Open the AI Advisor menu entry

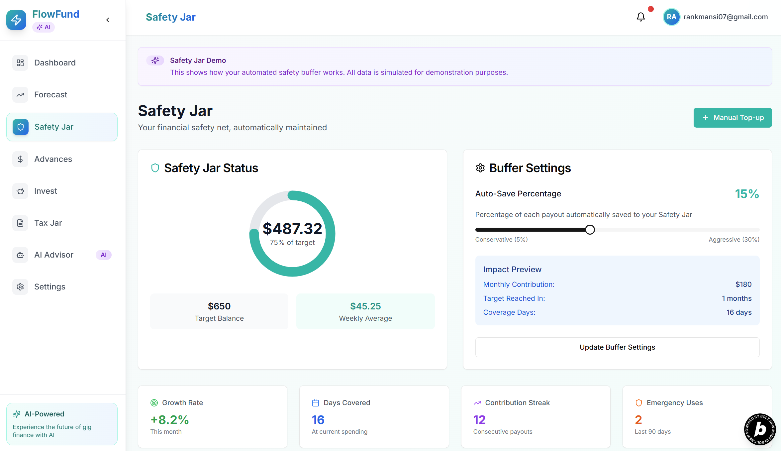click(54, 255)
